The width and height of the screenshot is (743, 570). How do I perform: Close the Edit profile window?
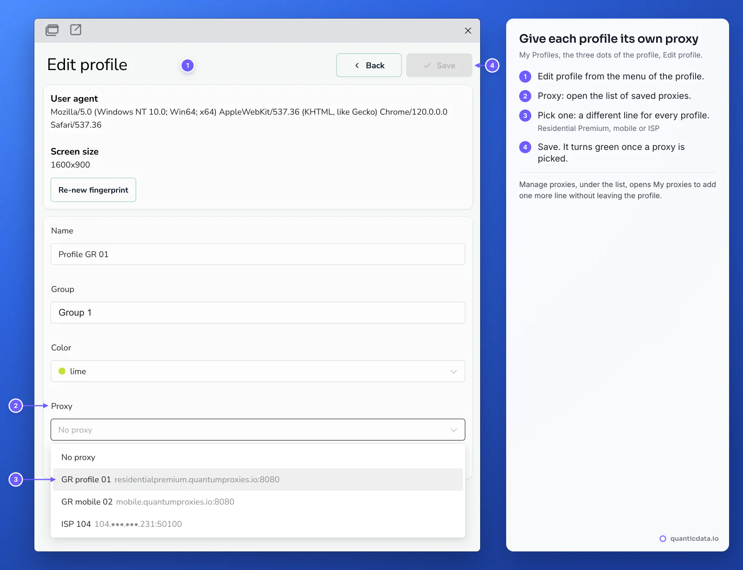tap(468, 31)
